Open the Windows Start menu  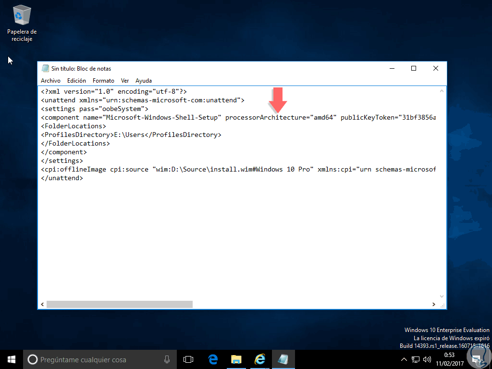(x=12, y=359)
